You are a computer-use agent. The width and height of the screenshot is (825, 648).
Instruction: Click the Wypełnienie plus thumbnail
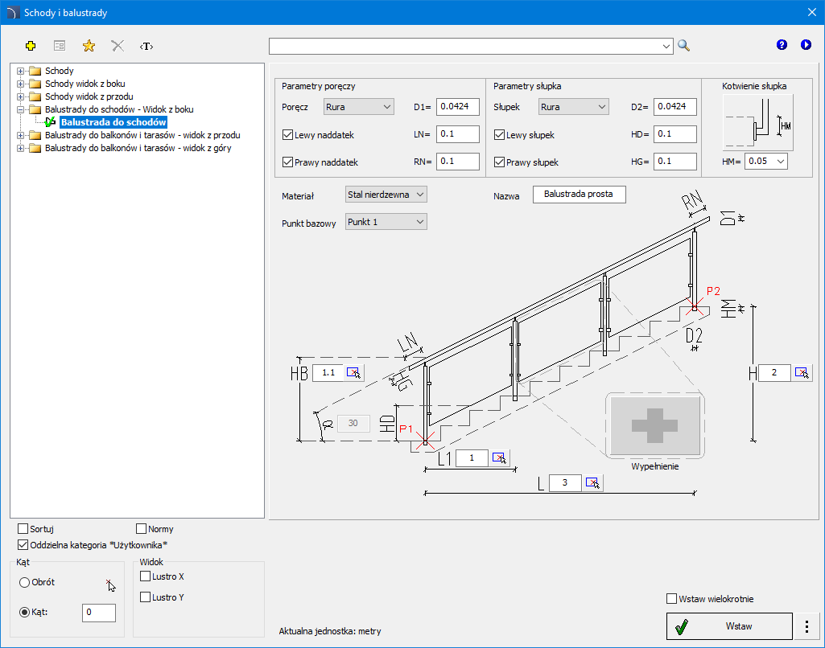(655, 426)
